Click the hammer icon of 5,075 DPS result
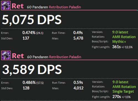The width and height of the screenshot is (138, 101). [x=6, y=5]
